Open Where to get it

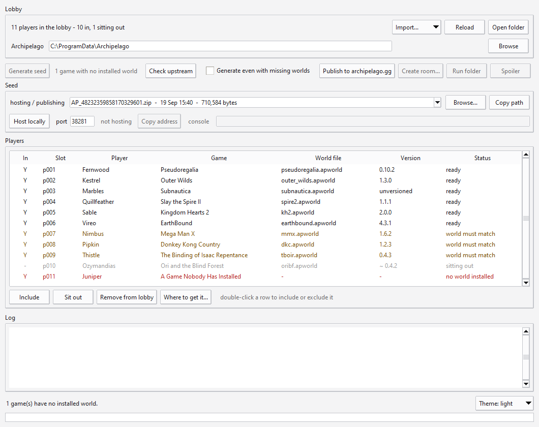coord(186,297)
